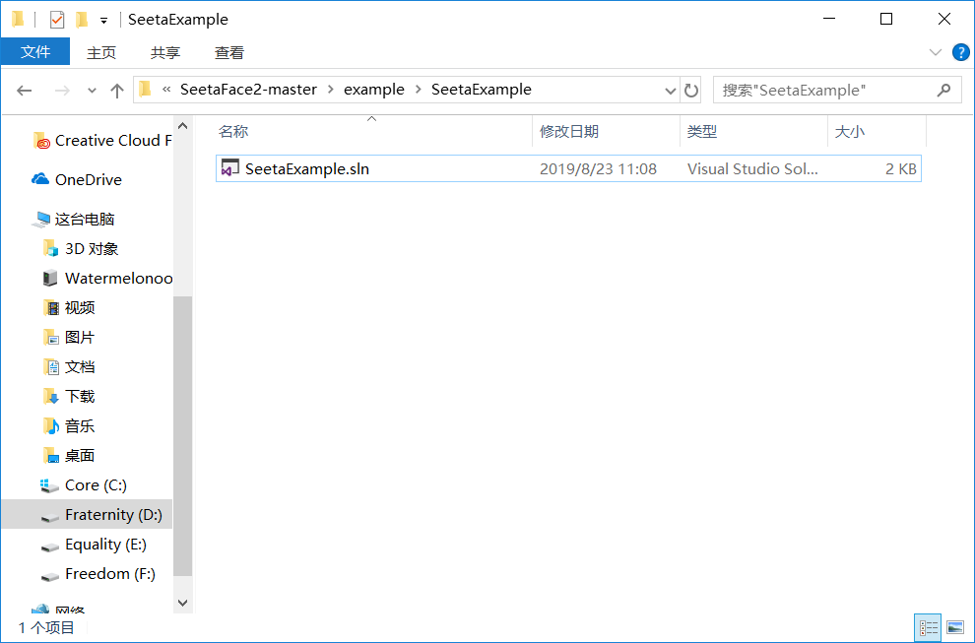Open the 文件 menu

coord(35,52)
